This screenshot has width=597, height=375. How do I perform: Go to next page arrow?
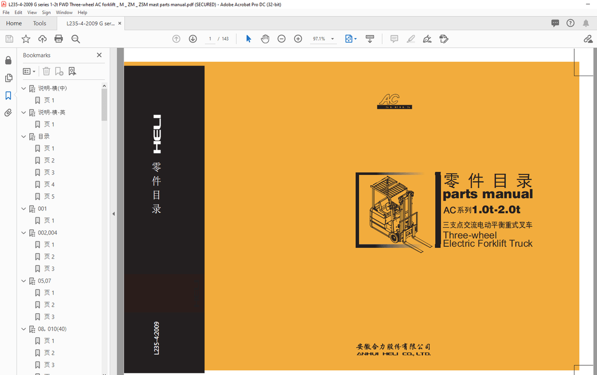tap(193, 39)
